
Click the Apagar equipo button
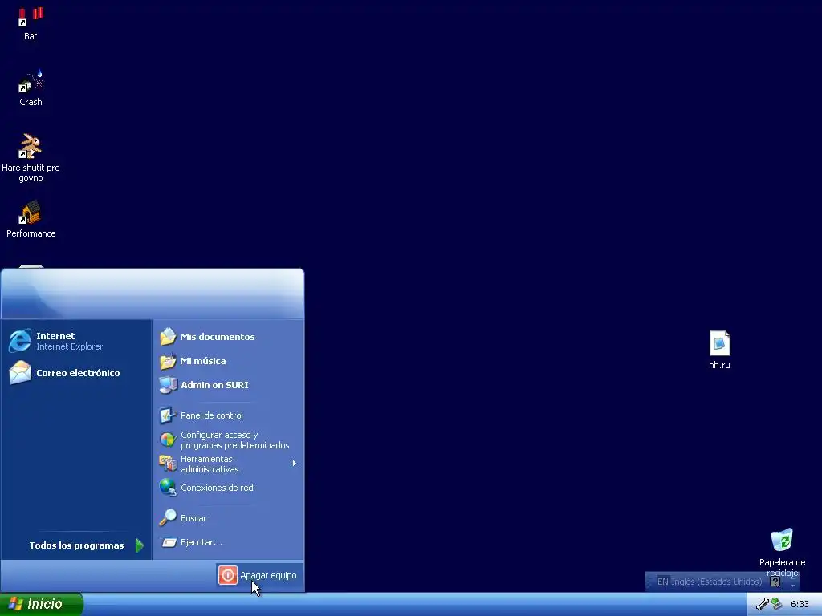pyautogui.click(x=258, y=575)
